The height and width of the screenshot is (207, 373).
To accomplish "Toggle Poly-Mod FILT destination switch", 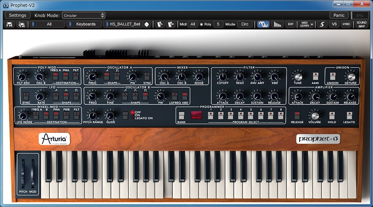I will pos(76,76).
